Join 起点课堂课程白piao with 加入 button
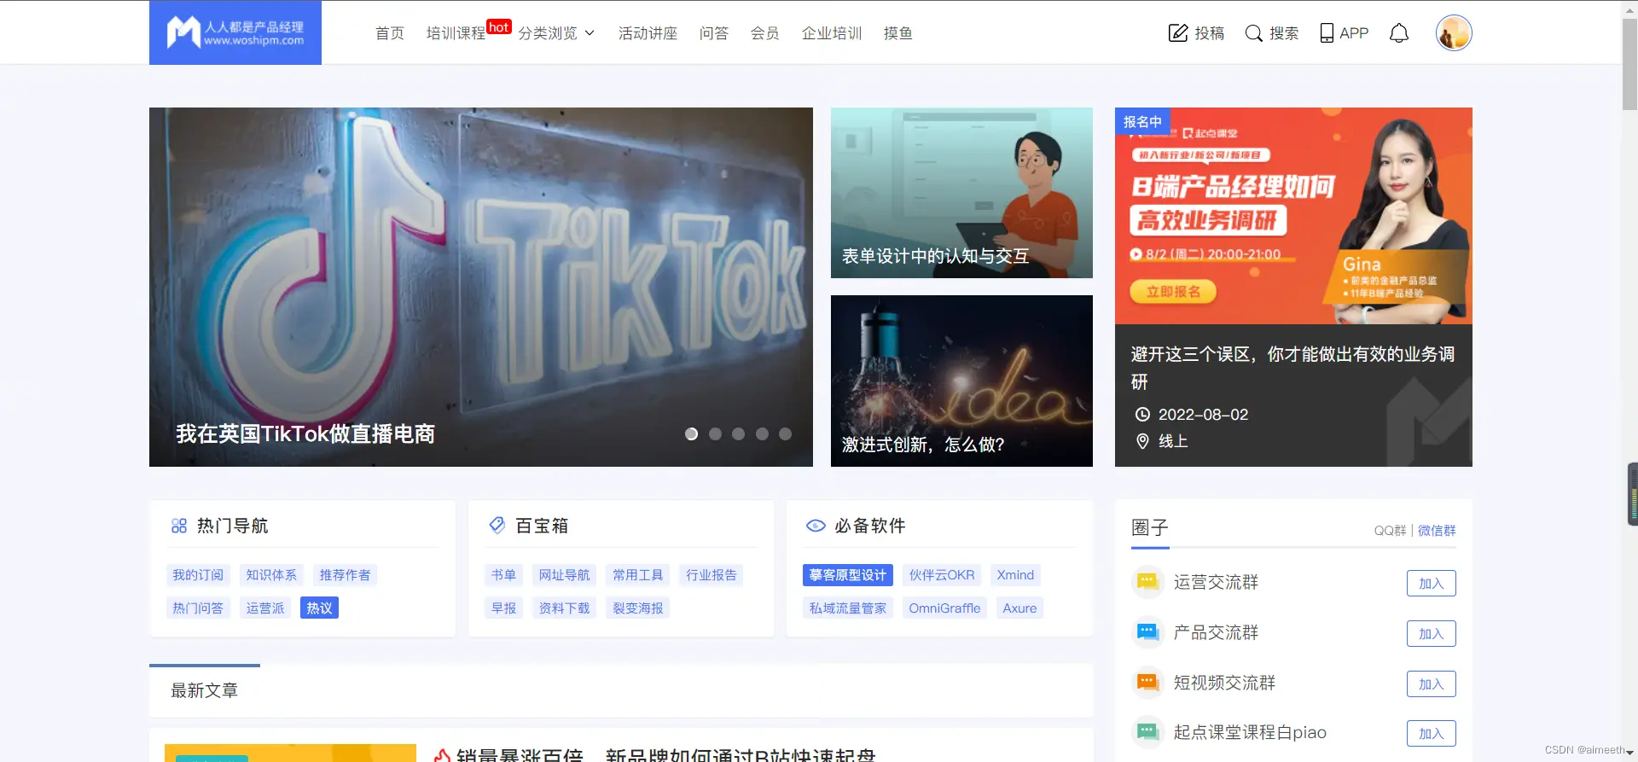 [x=1431, y=734]
